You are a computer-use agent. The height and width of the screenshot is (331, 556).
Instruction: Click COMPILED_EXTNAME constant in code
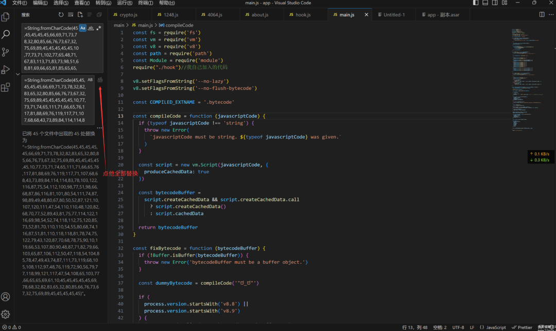(172, 102)
